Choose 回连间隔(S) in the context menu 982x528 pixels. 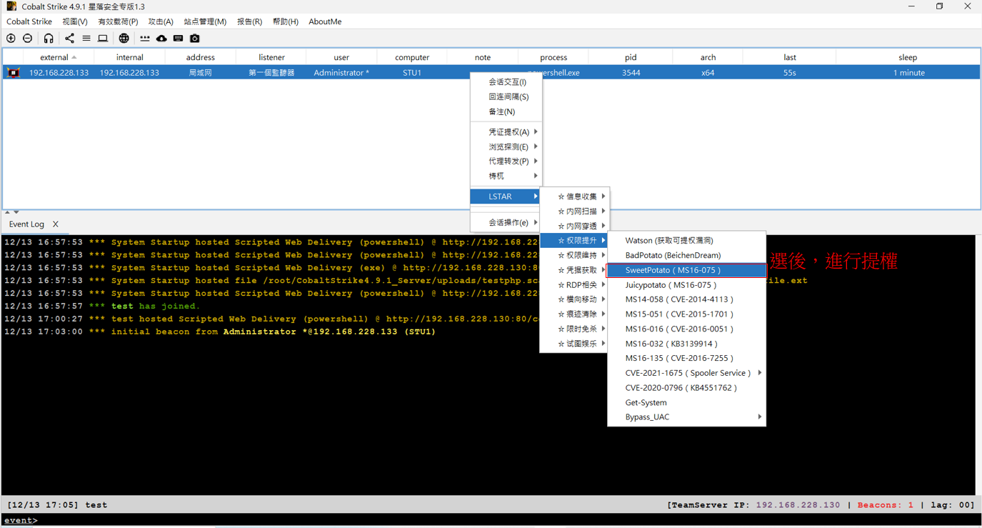(x=506, y=96)
